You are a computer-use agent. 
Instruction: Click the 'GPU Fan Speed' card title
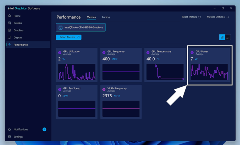click(x=72, y=88)
